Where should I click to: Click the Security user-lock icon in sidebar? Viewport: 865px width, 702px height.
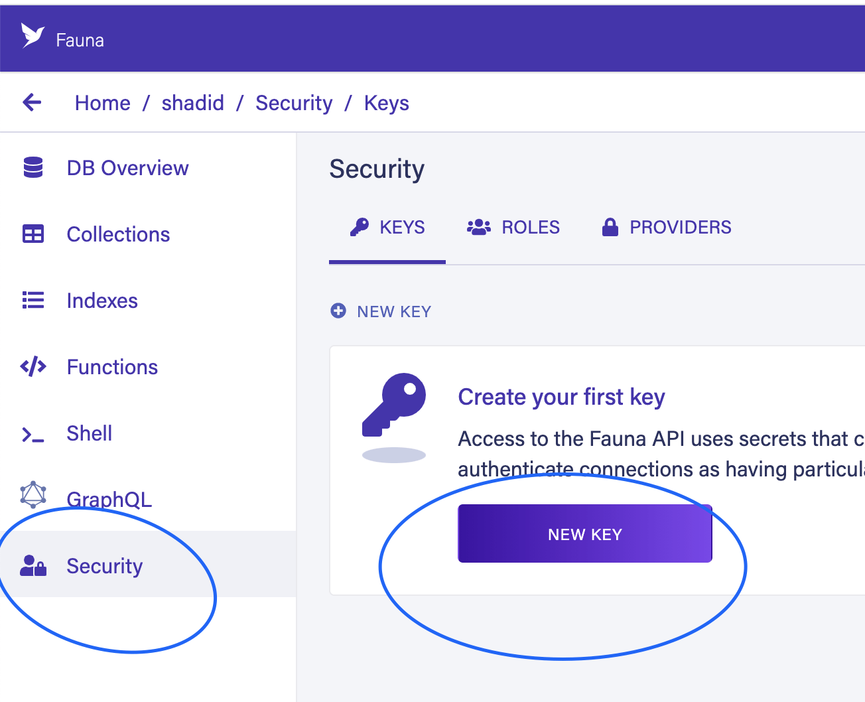pyautogui.click(x=33, y=566)
